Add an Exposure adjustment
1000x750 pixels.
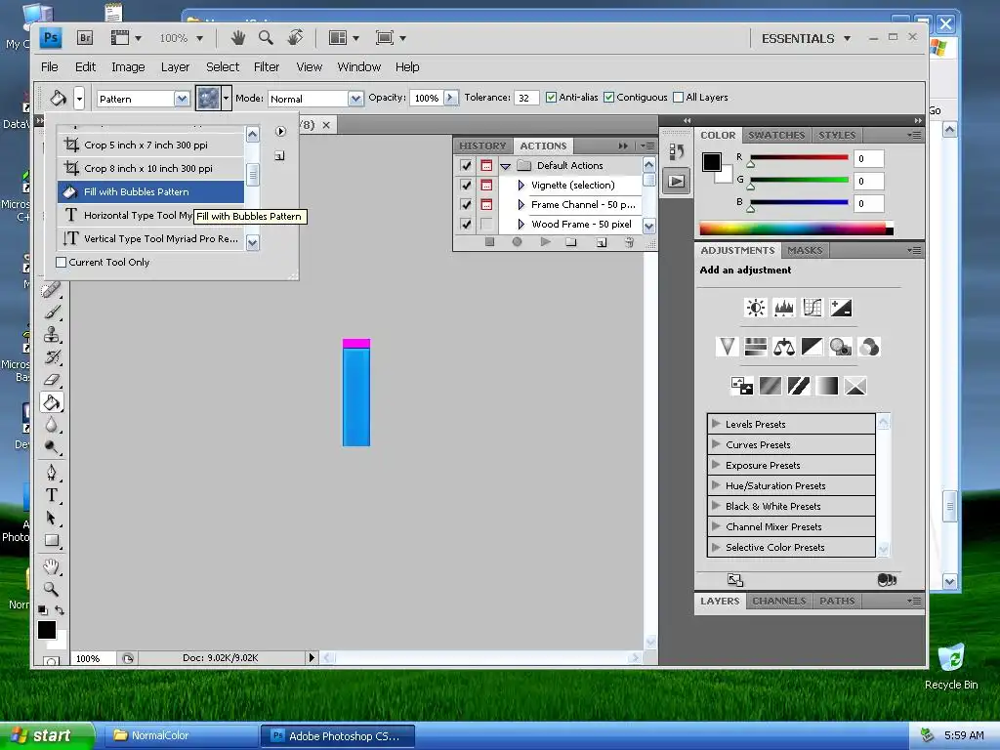(841, 308)
